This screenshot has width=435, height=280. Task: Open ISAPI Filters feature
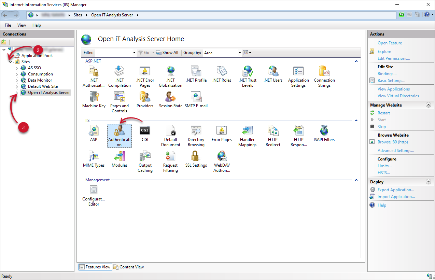324,134
